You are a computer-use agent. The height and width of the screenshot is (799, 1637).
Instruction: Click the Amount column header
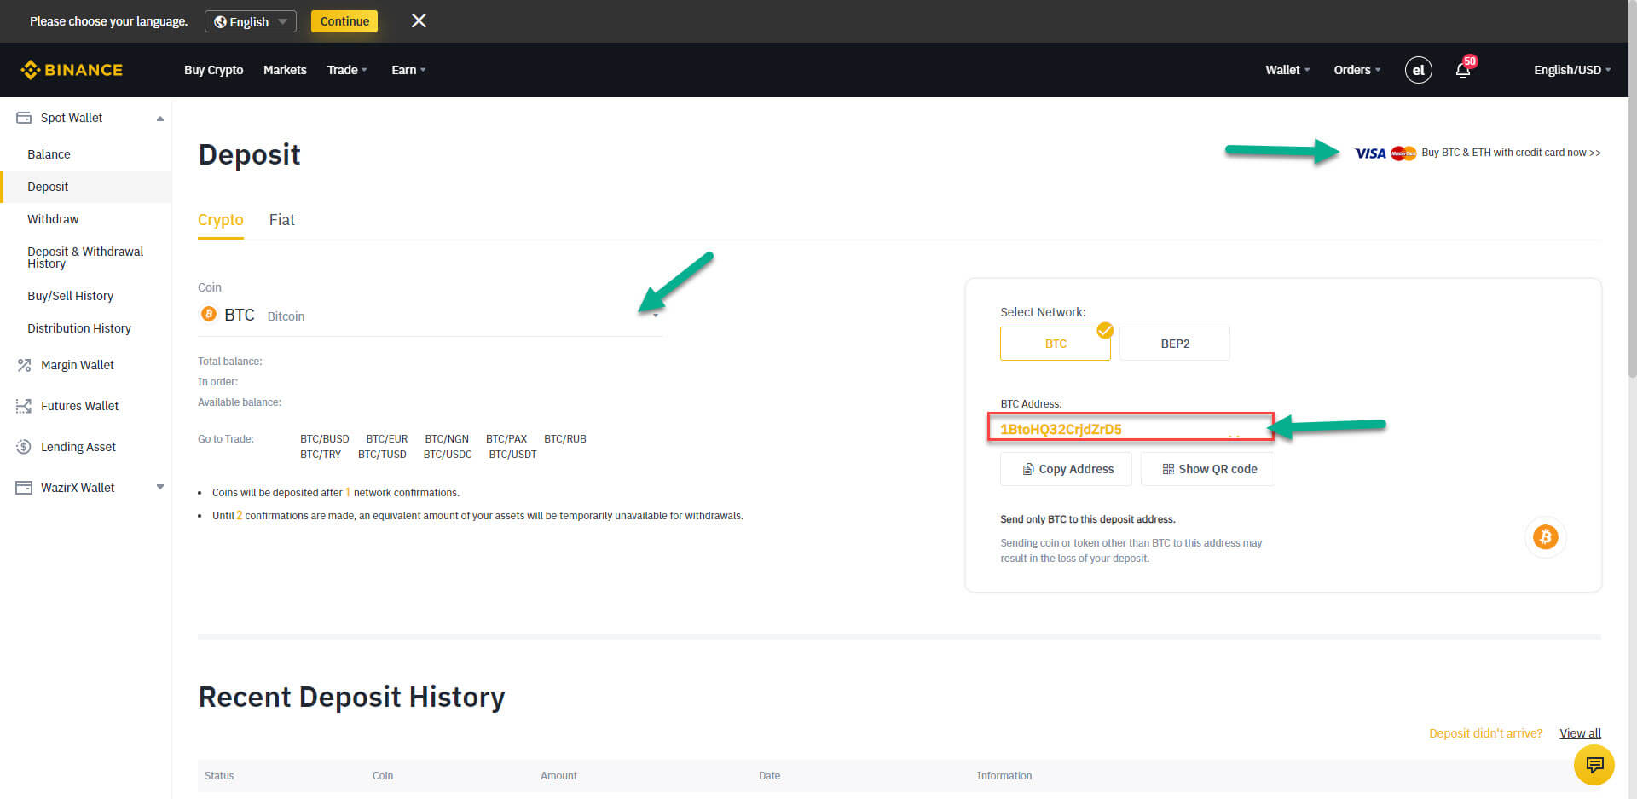(x=558, y=776)
